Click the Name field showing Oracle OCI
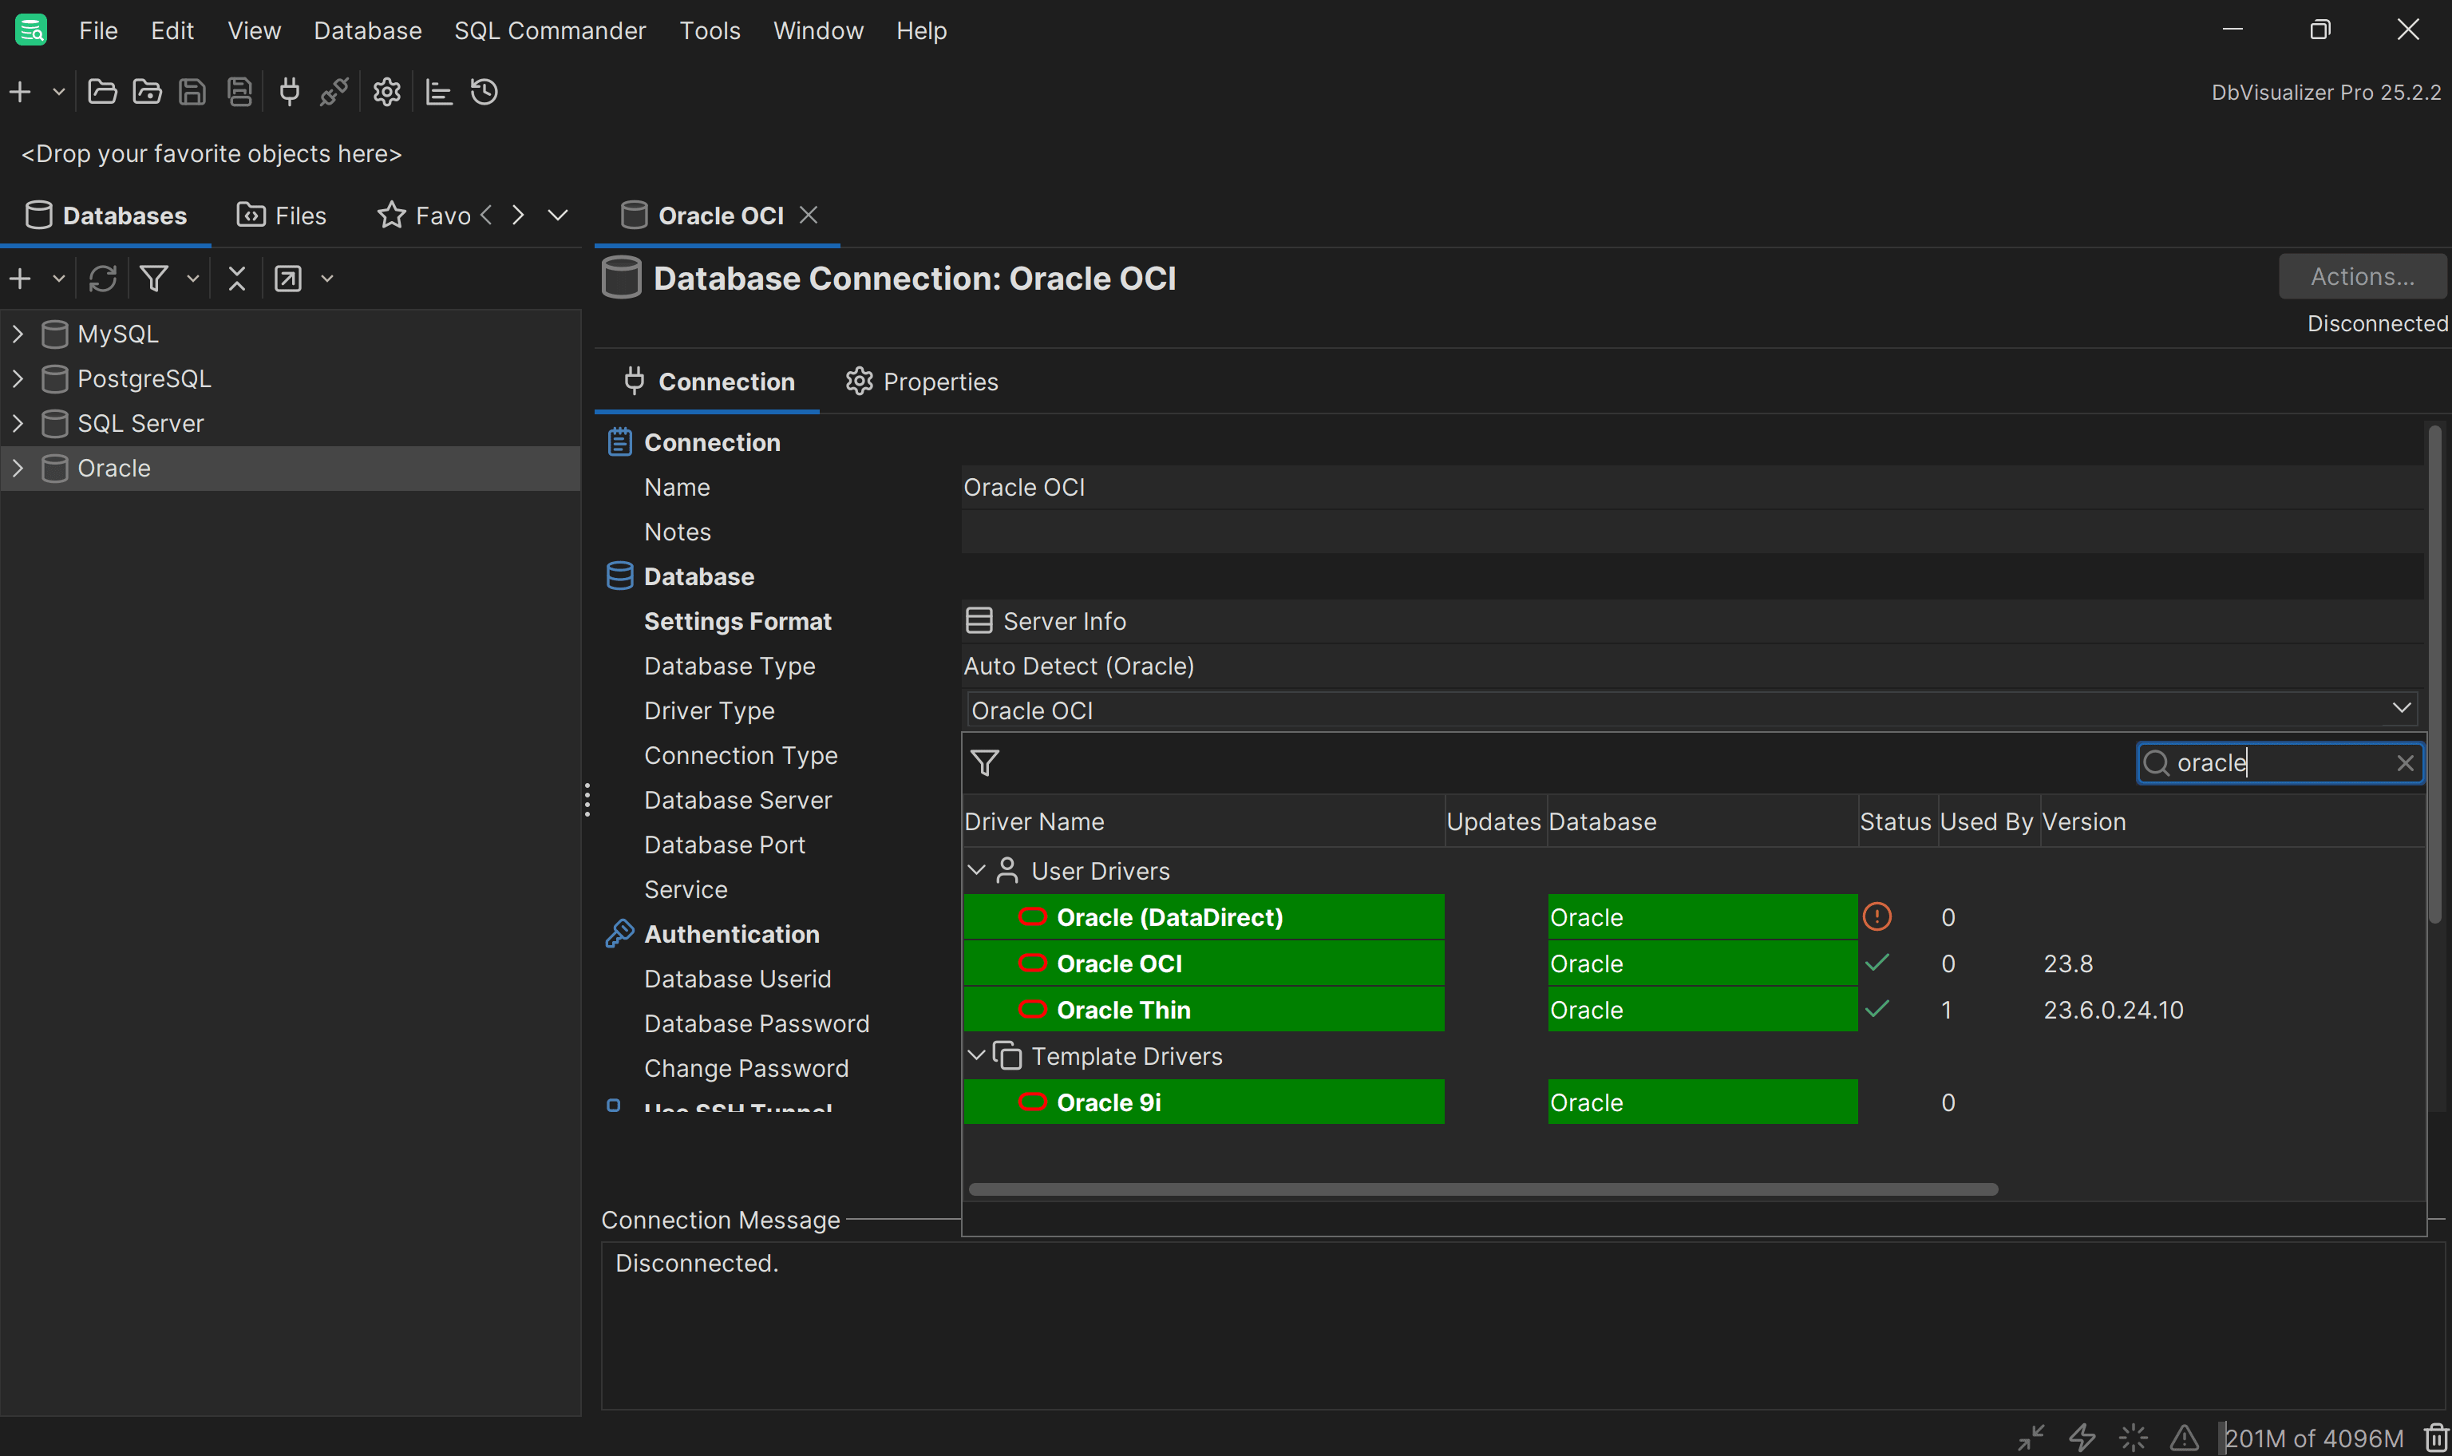The image size is (2452, 1456). click(x=1692, y=488)
